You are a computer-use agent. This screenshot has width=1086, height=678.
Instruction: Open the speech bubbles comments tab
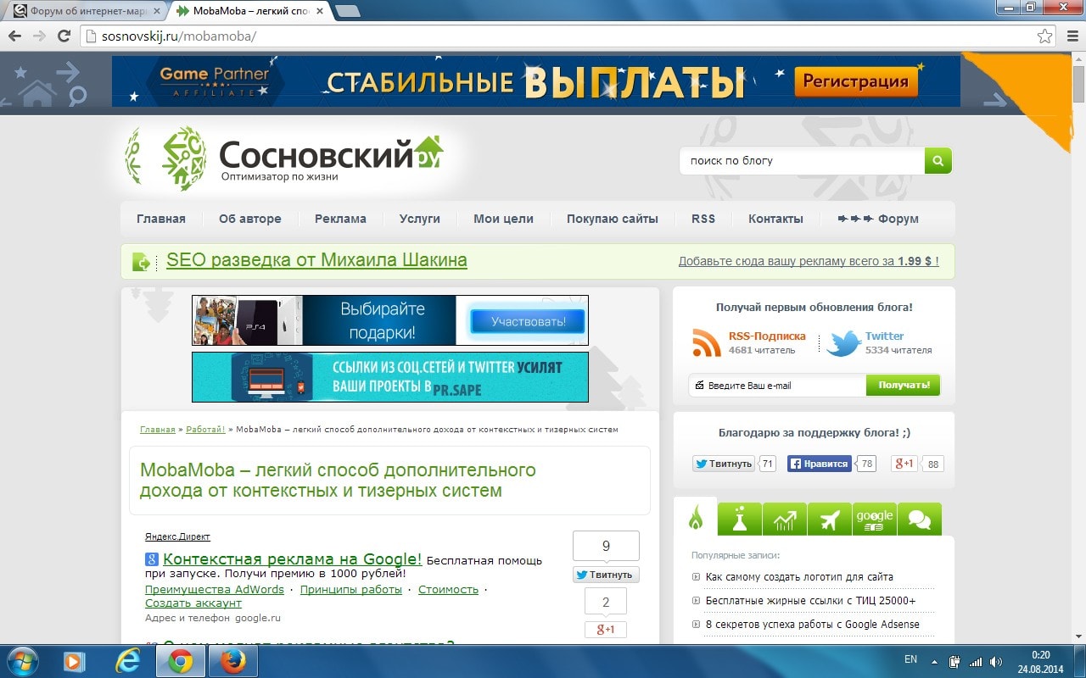coord(919,519)
